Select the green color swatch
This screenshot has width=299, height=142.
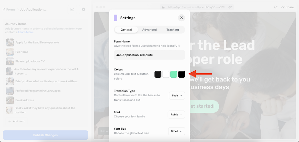(x=174, y=74)
